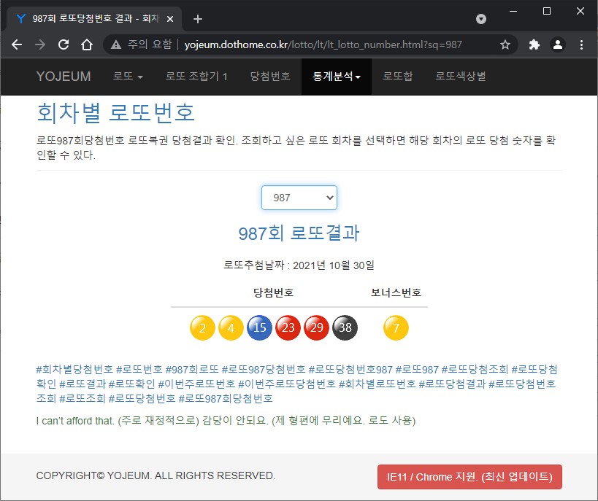Click the COPYRIGHT© YOJEUM footer text
Image resolution: width=598 pixels, height=501 pixels.
(x=156, y=476)
